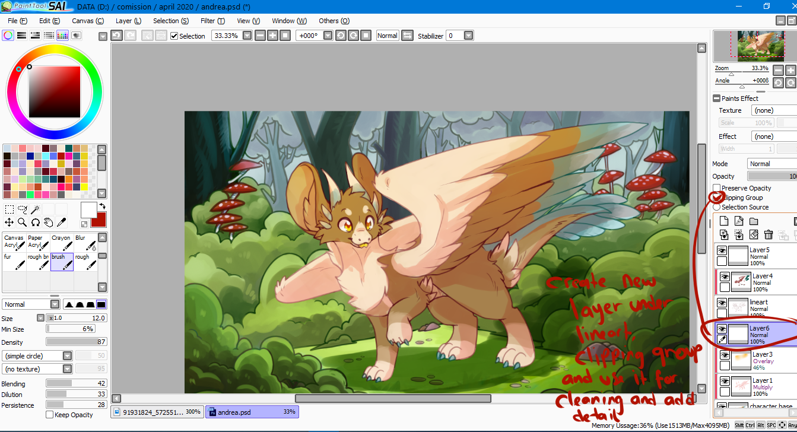Adjust the brush Density slider
The width and height of the screenshot is (797, 432).
(77, 342)
